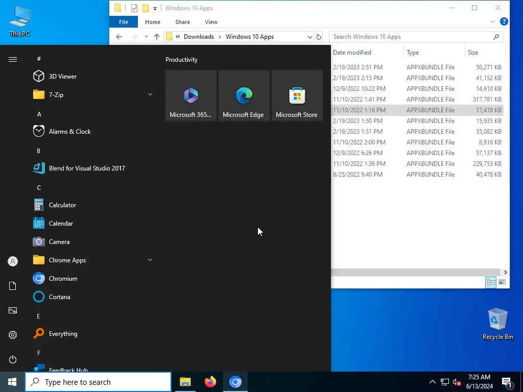Viewport: 523px width, 392px height.
Task: Select the Recycle Bin desktop icon
Action: (x=497, y=324)
